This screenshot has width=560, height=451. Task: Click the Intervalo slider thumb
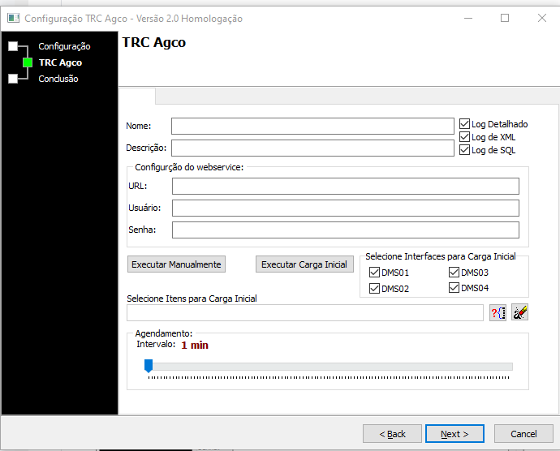[x=149, y=366]
